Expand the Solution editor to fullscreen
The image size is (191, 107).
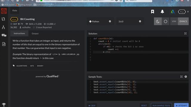[185, 34]
